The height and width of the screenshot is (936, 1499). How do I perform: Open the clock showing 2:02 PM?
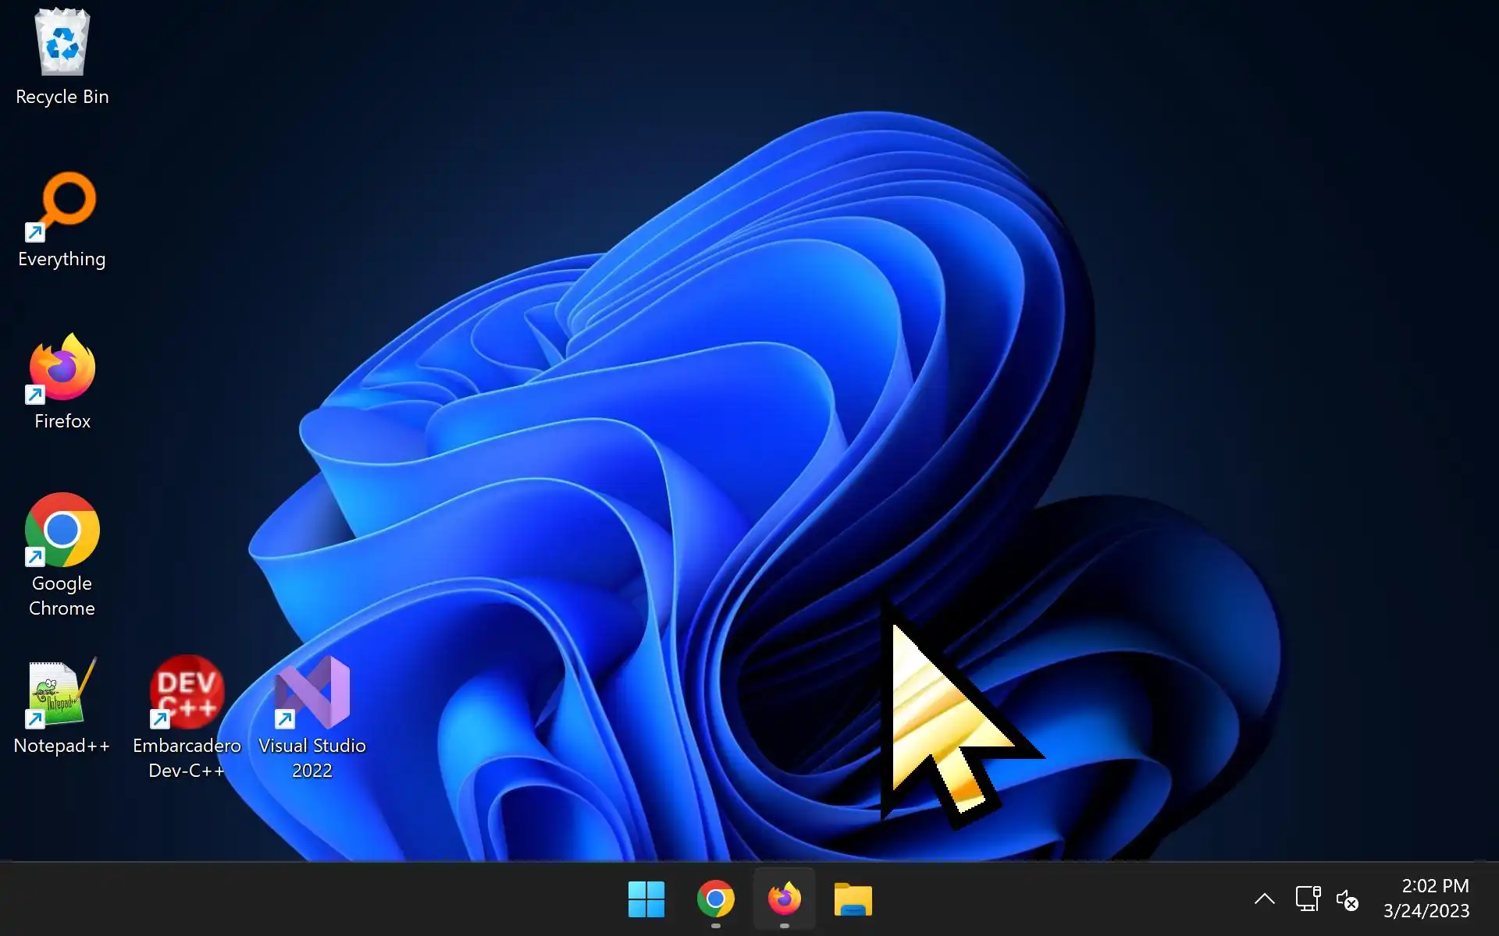coord(1435,886)
